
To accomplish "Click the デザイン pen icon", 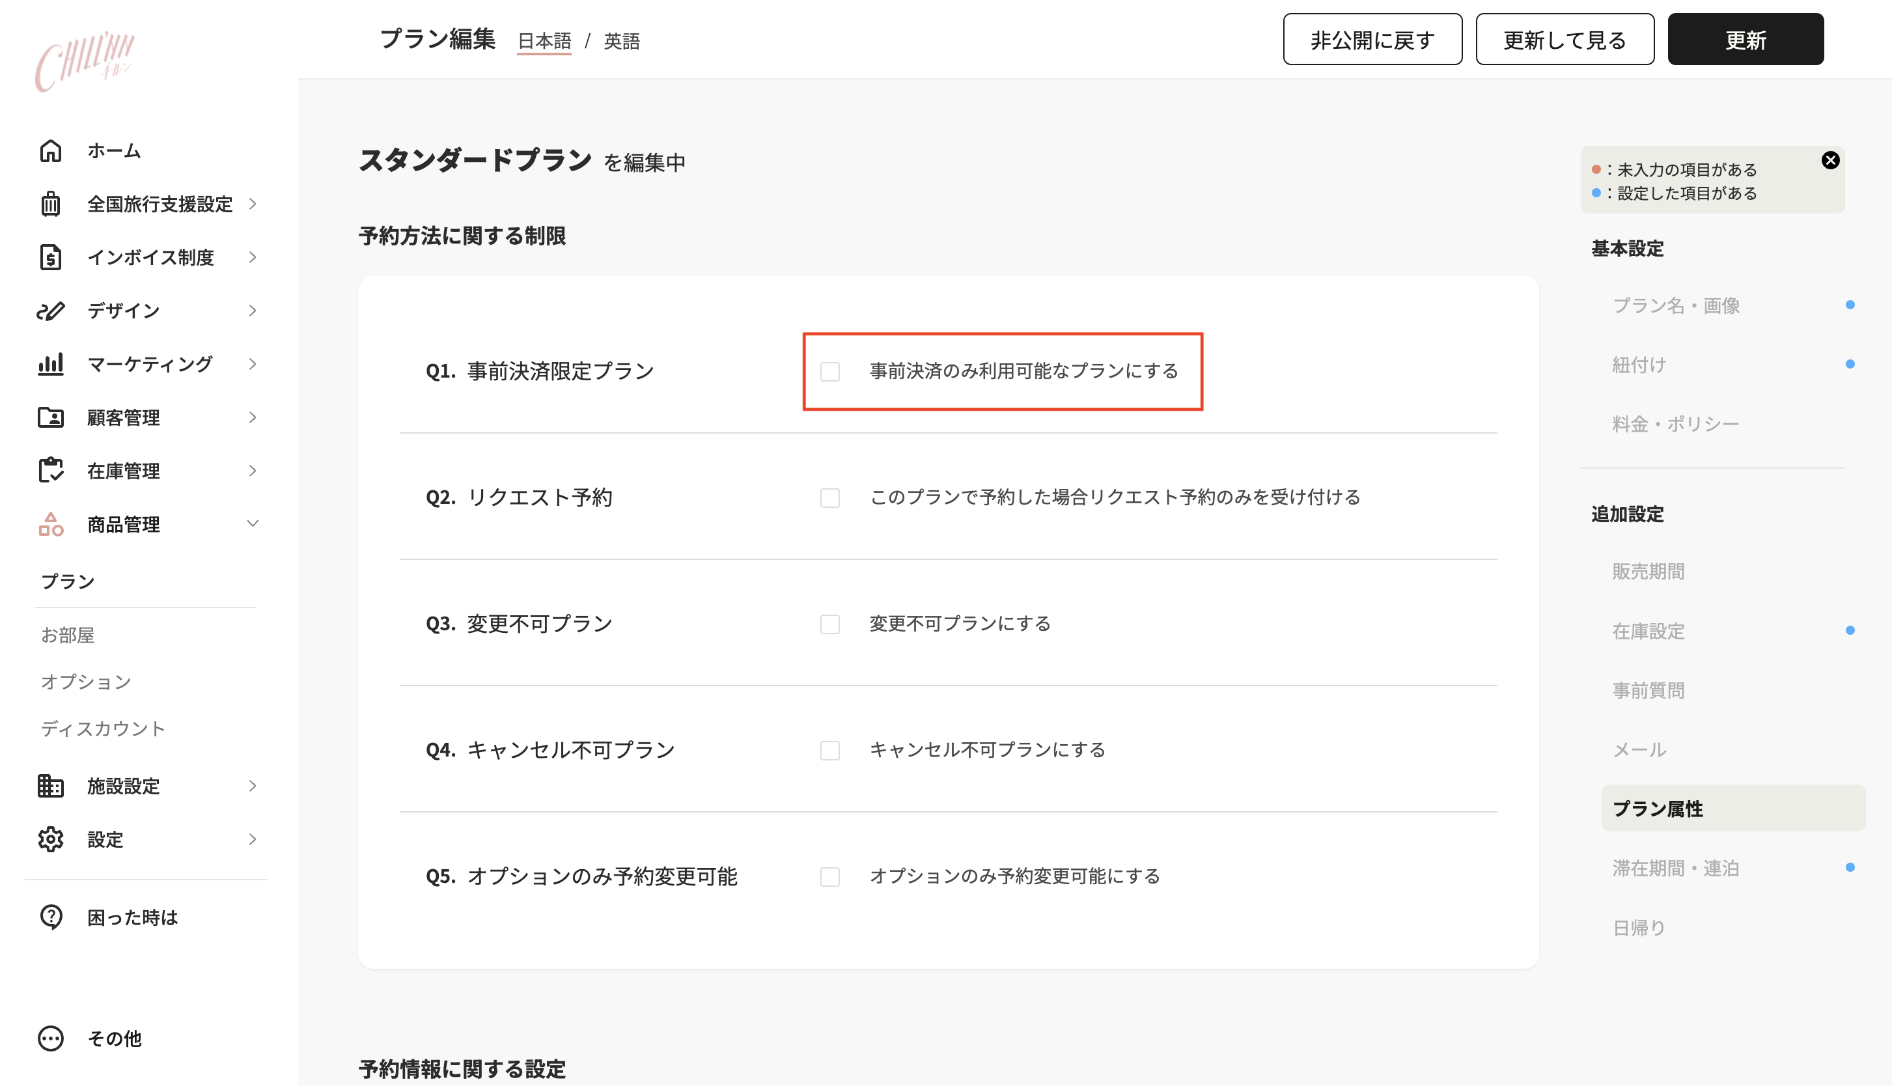I will coord(51,311).
